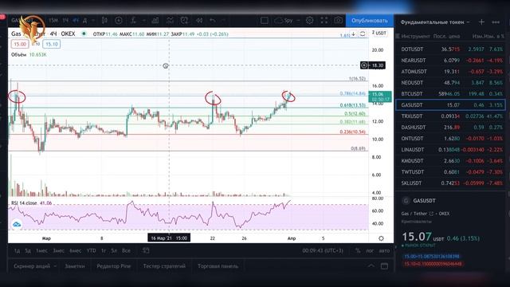Click the cloud icon in the RSI pane
The height and width of the screenshot is (287, 510).
pyautogui.click(x=17, y=224)
